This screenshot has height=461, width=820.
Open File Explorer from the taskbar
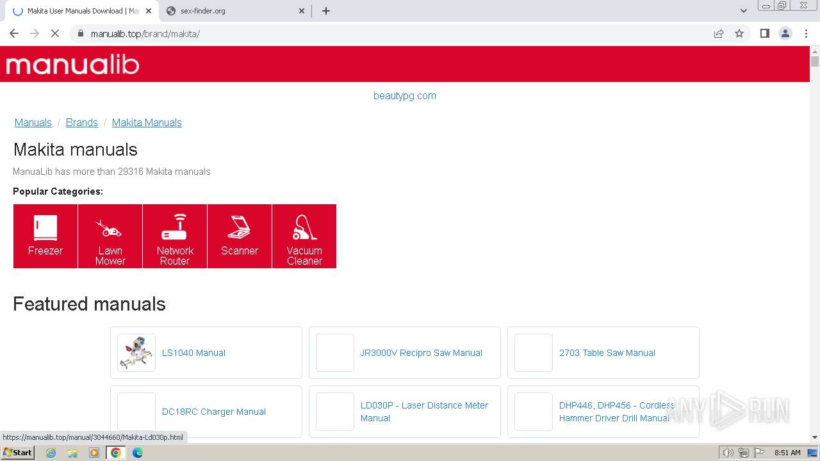point(72,453)
